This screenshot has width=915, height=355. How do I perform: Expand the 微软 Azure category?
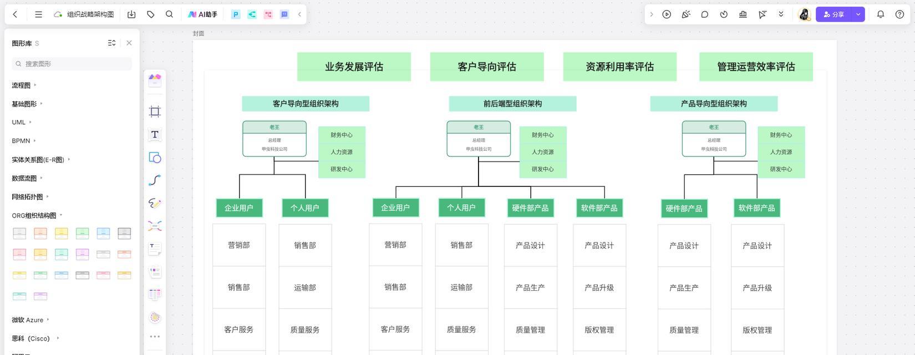30,320
